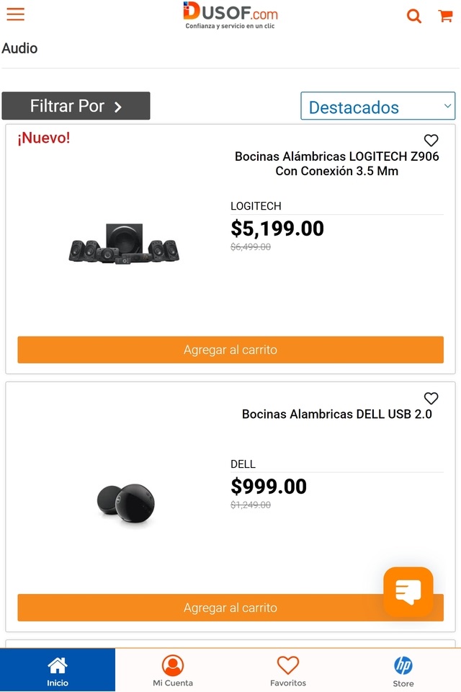View the Logitech Z906 speaker product image
The width and height of the screenshot is (461, 692).
click(124, 244)
